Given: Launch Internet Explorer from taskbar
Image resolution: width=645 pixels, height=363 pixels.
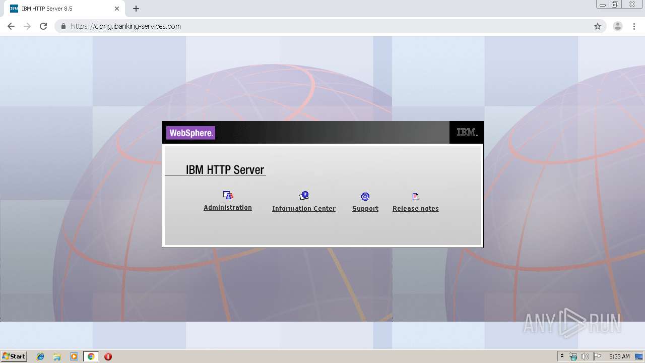Looking at the screenshot, I should (x=40, y=356).
